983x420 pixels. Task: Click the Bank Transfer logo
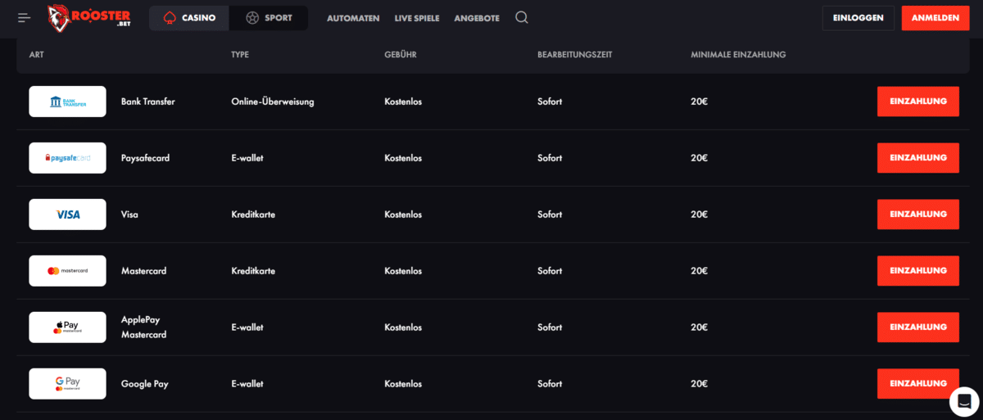[67, 102]
